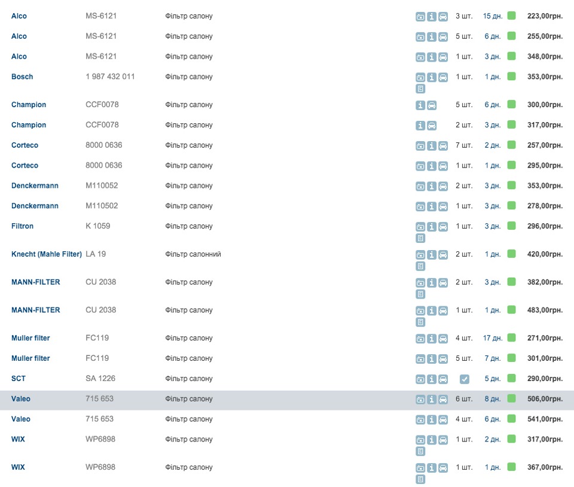Open photo icon for Alco 223,00грн. row

pyautogui.click(x=420, y=17)
